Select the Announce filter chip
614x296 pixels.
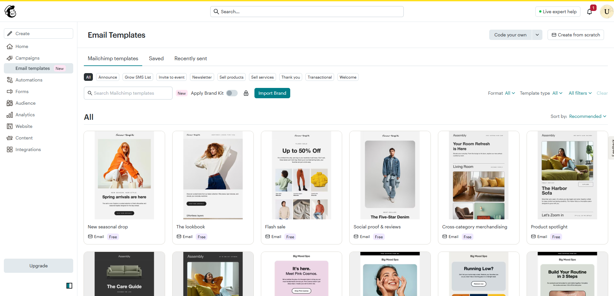(x=108, y=77)
